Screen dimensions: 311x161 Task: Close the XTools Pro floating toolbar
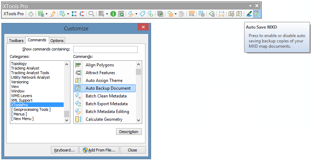point(257,6)
